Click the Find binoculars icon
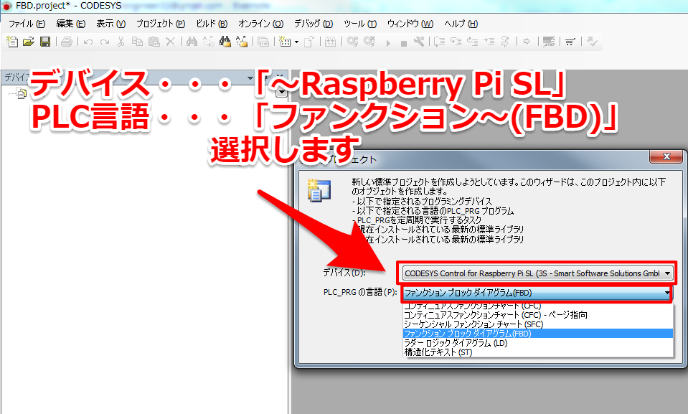Viewport: 688px width, 414px height. [x=192, y=42]
